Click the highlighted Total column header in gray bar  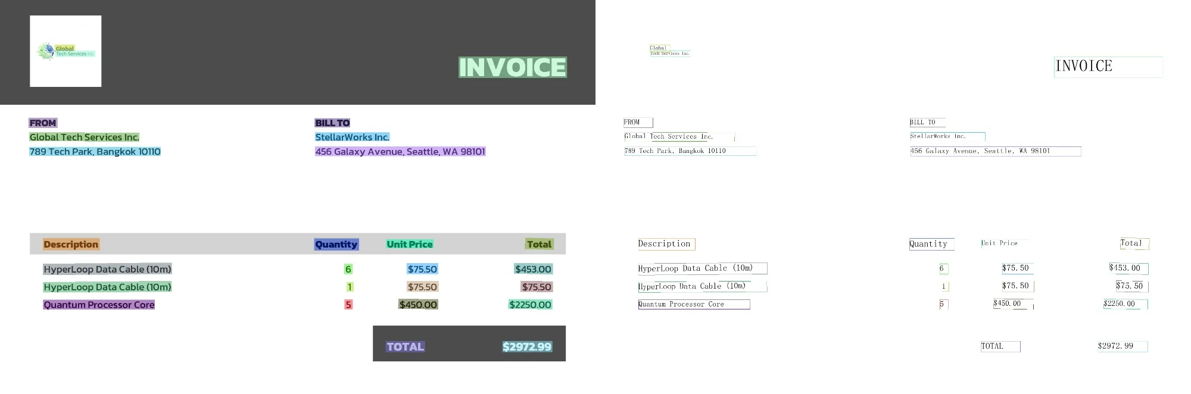click(540, 244)
